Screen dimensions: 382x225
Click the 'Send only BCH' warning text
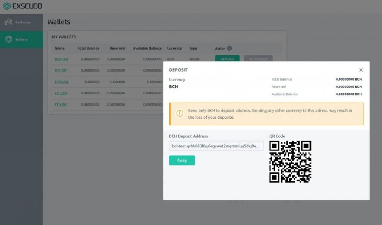click(x=270, y=114)
